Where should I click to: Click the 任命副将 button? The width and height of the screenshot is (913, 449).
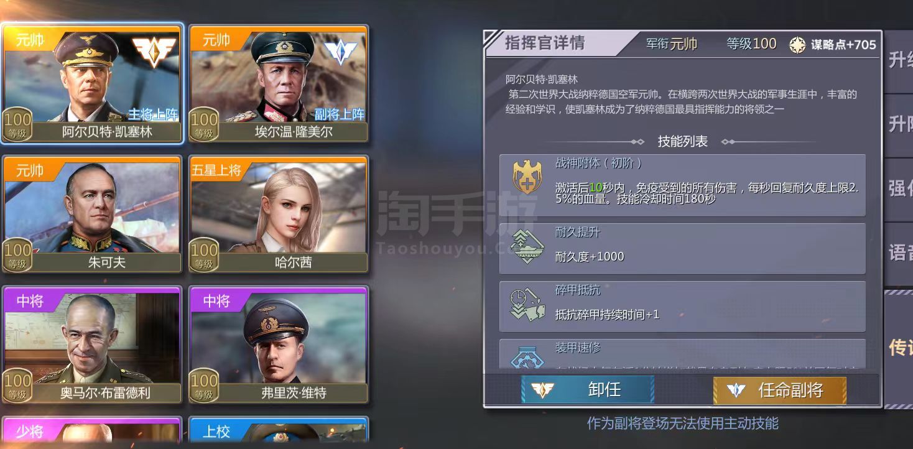[x=779, y=390]
